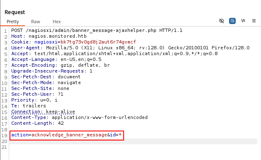Image resolution: width=261 pixels, height=160 pixels.
Task: Click the Request panel heading
Action: point(15,12)
